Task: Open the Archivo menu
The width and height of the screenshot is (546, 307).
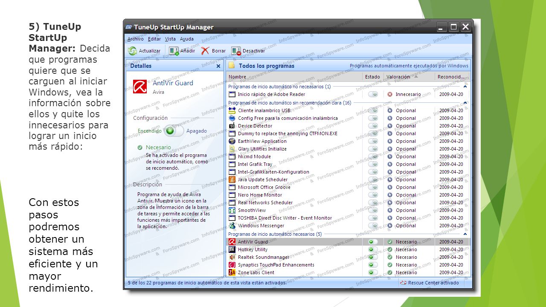Action: tap(136, 39)
